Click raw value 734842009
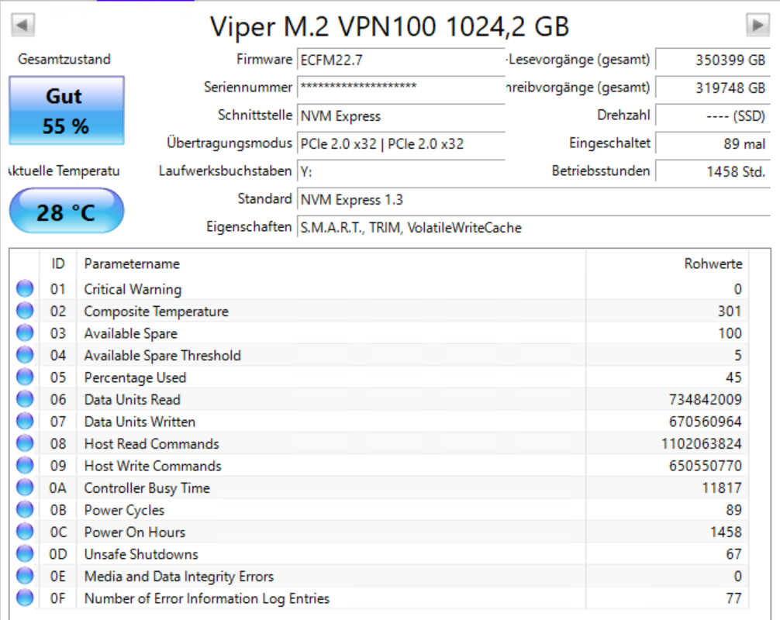The image size is (780, 620). (706, 400)
